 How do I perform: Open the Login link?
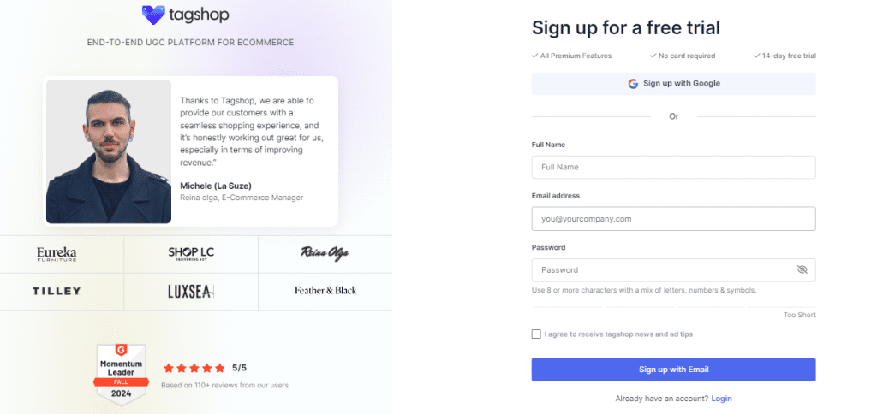click(x=721, y=399)
